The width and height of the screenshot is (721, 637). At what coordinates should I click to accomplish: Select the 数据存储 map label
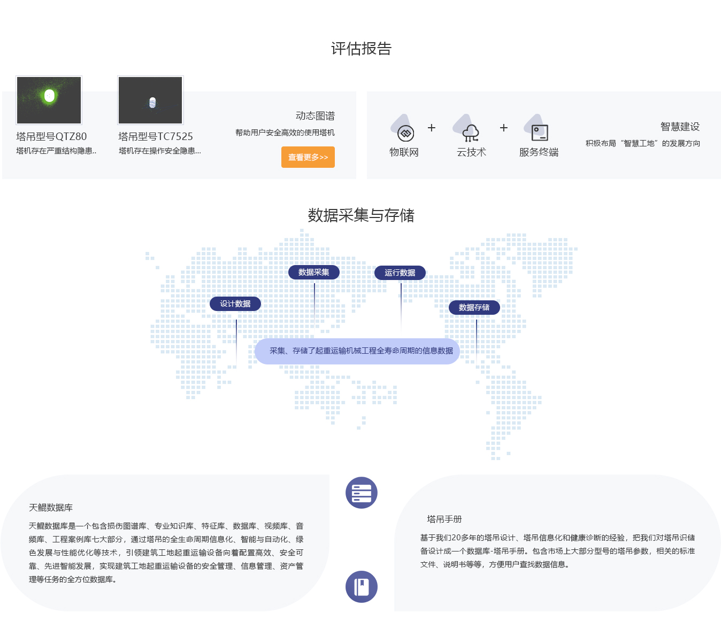tap(474, 307)
